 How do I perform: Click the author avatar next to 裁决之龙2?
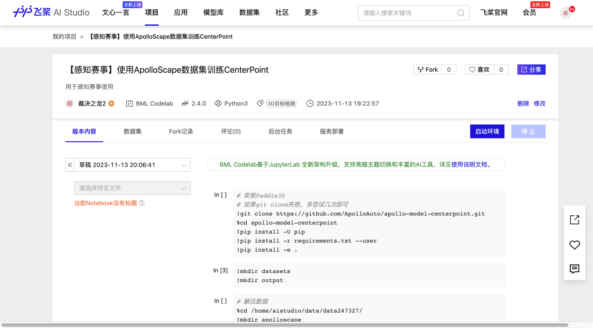[69, 103]
